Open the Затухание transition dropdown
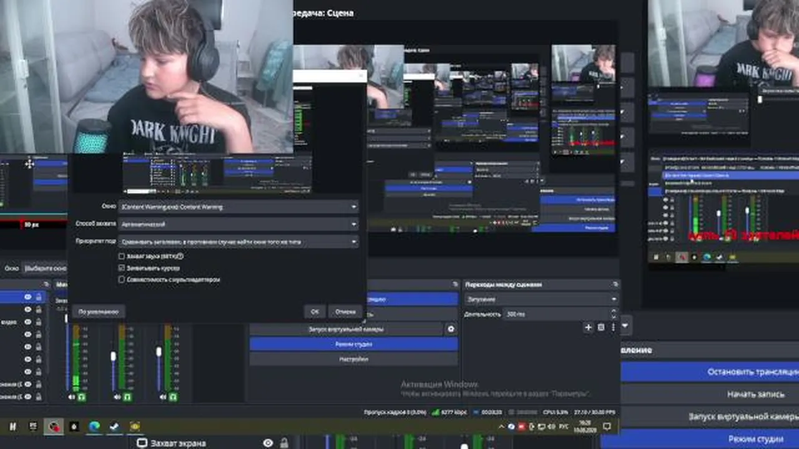Screen dimensions: 799x449 [x=541, y=299]
